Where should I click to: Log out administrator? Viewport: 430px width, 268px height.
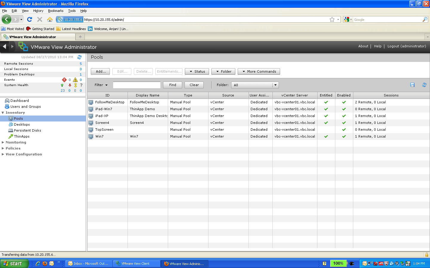point(407,46)
